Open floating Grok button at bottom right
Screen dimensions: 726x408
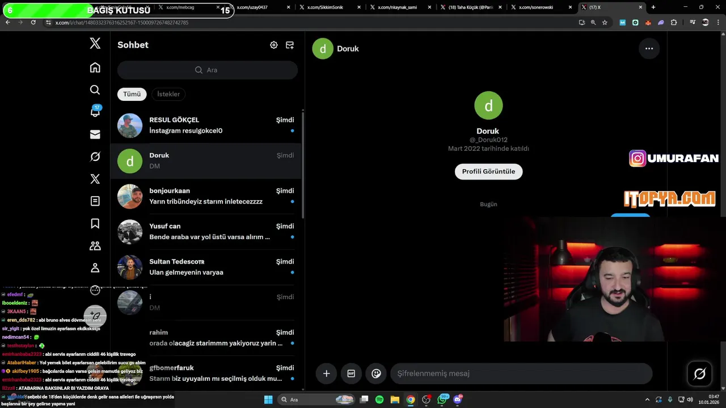point(699,373)
